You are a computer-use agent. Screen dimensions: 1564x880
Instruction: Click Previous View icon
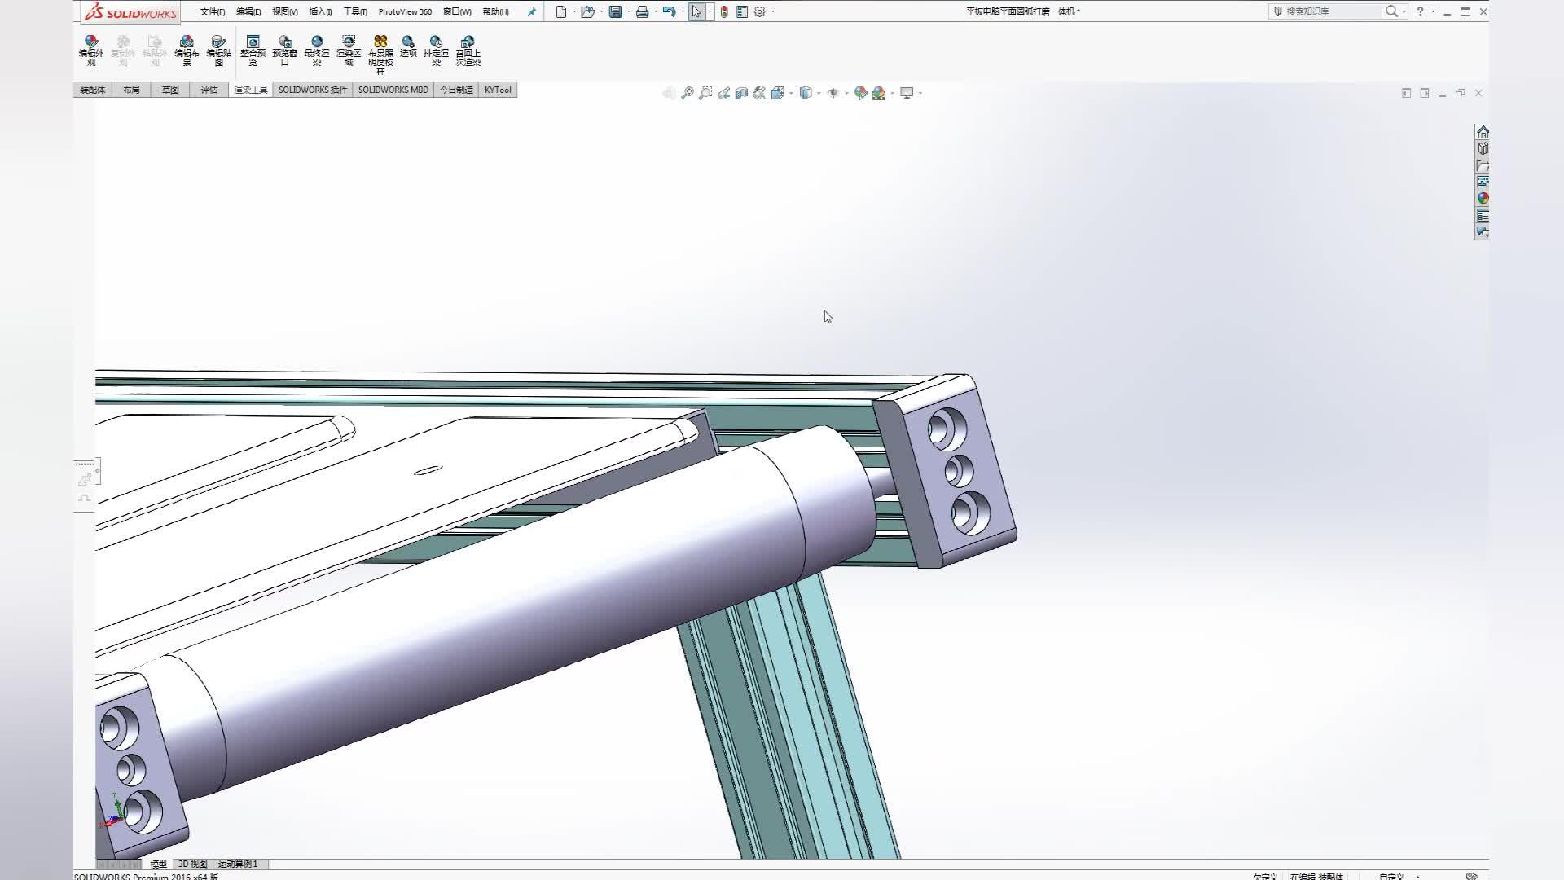(723, 93)
